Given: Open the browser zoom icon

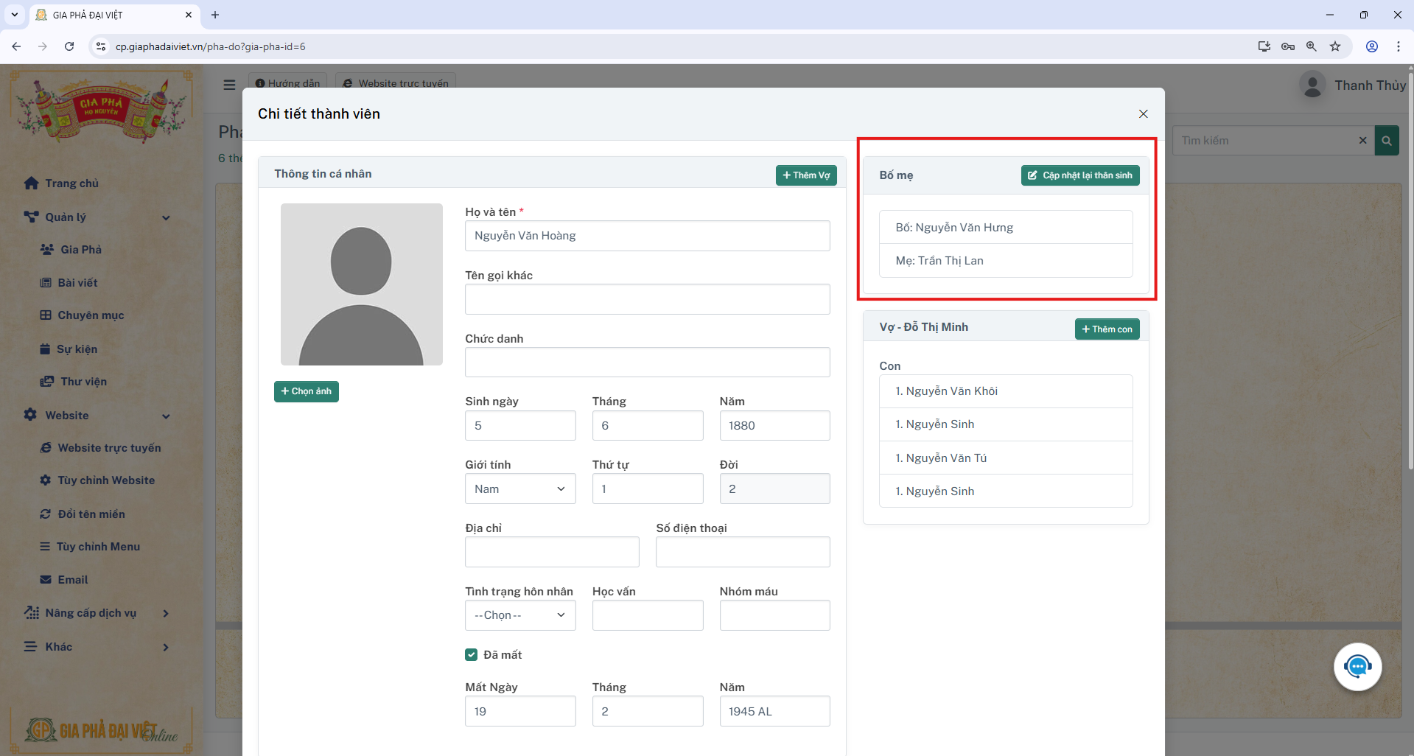Looking at the screenshot, I should (x=1312, y=46).
